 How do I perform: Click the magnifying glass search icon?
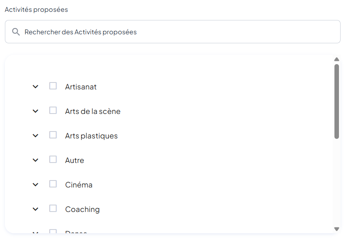pos(16,32)
